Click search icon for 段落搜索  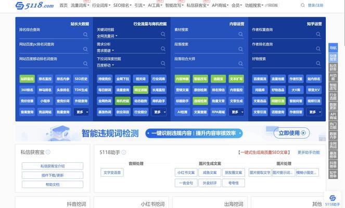pos(241,49)
